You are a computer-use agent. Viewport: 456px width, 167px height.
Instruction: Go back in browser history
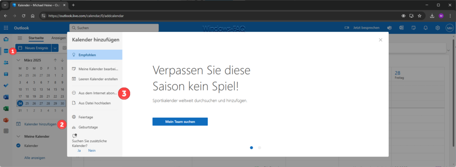tap(5, 16)
